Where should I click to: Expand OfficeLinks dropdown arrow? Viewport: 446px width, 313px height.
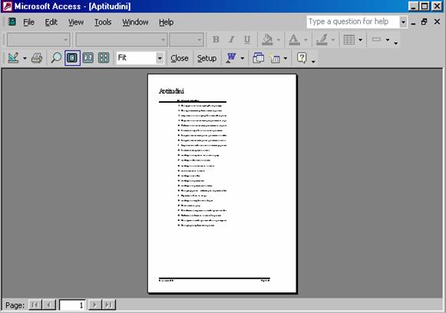[243, 58]
